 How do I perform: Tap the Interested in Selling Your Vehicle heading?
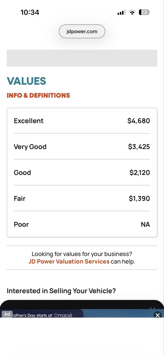click(61, 291)
